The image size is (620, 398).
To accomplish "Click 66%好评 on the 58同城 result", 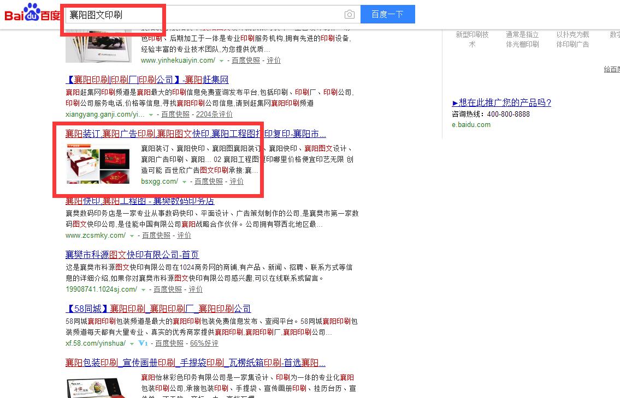I will coord(204,343).
